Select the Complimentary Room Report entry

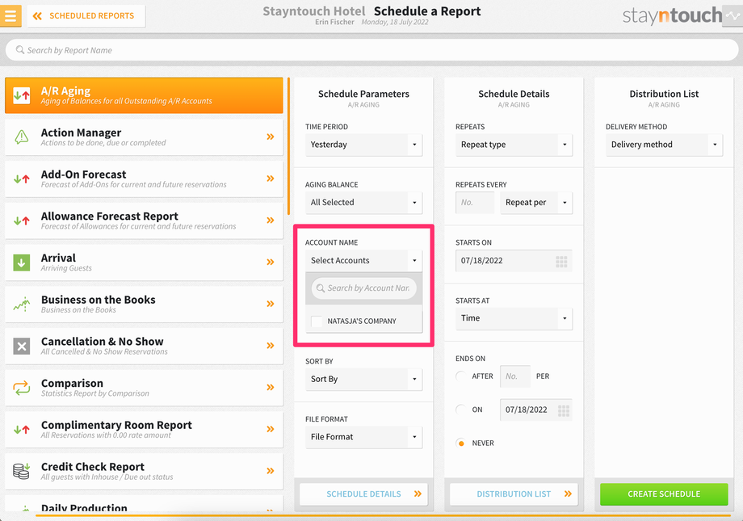point(144,429)
